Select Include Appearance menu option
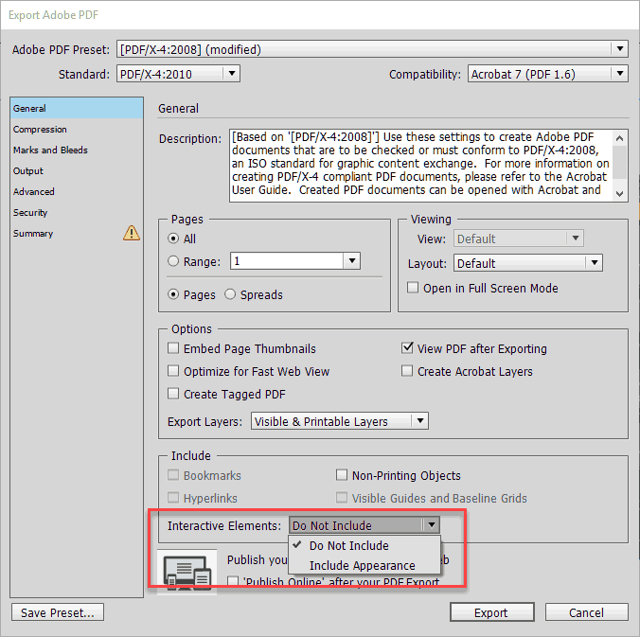Image resolution: width=640 pixels, height=637 pixels. click(x=364, y=565)
